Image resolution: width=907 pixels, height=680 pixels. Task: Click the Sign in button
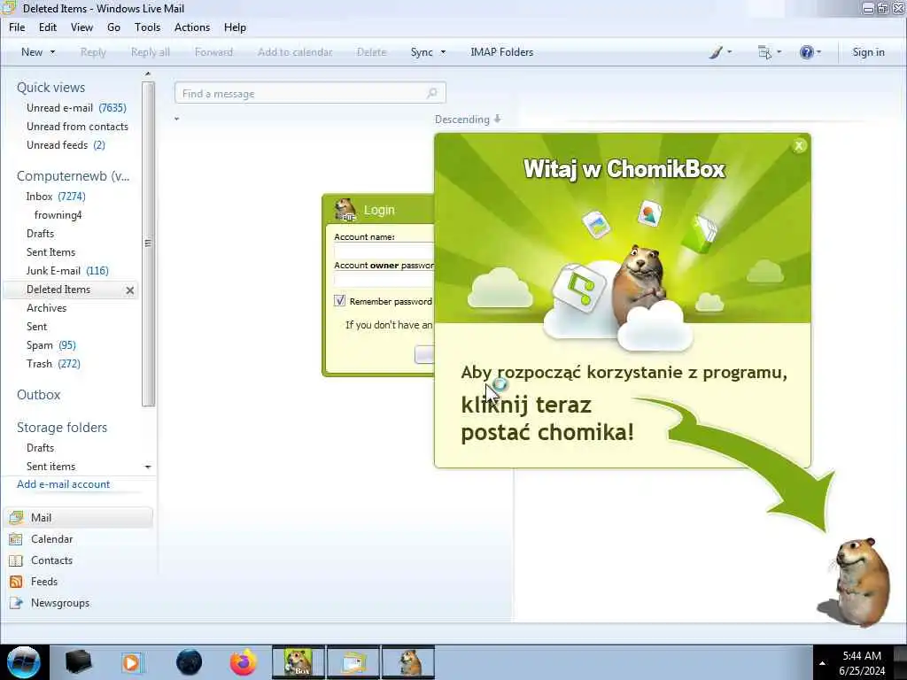[x=868, y=52]
